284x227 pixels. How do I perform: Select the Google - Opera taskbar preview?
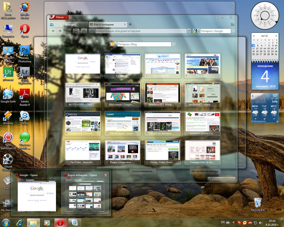click(x=37, y=193)
